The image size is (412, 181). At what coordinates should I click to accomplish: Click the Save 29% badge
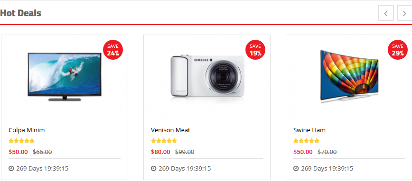coord(398,50)
